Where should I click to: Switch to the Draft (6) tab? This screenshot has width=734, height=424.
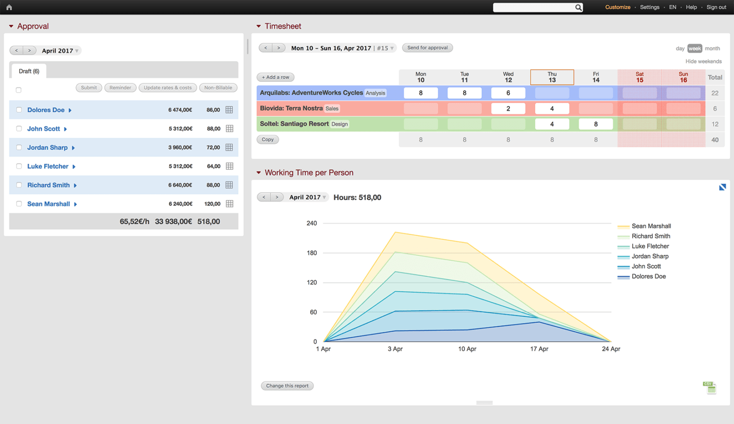coord(28,71)
